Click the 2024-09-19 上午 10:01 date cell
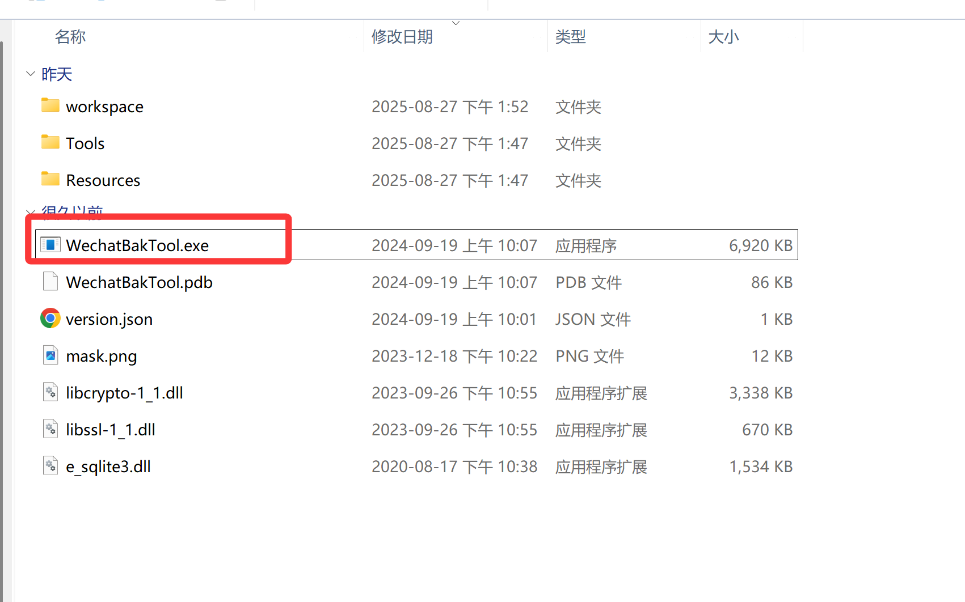The image size is (965, 602). pyautogui.click(x=454, y=319)
